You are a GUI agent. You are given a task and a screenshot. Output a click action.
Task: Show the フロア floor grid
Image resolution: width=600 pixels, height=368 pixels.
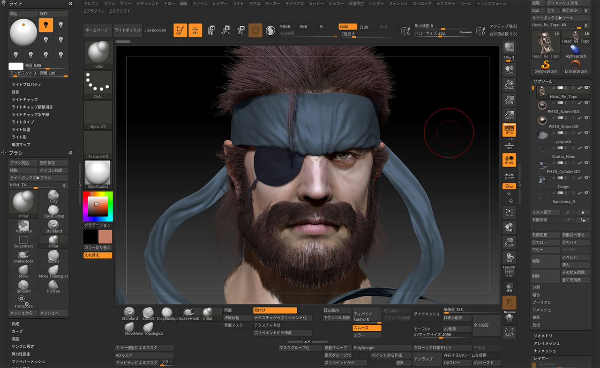click(509, 144)
